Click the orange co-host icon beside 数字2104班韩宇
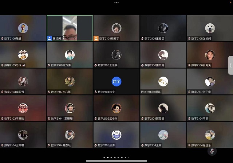 (96, 38)
